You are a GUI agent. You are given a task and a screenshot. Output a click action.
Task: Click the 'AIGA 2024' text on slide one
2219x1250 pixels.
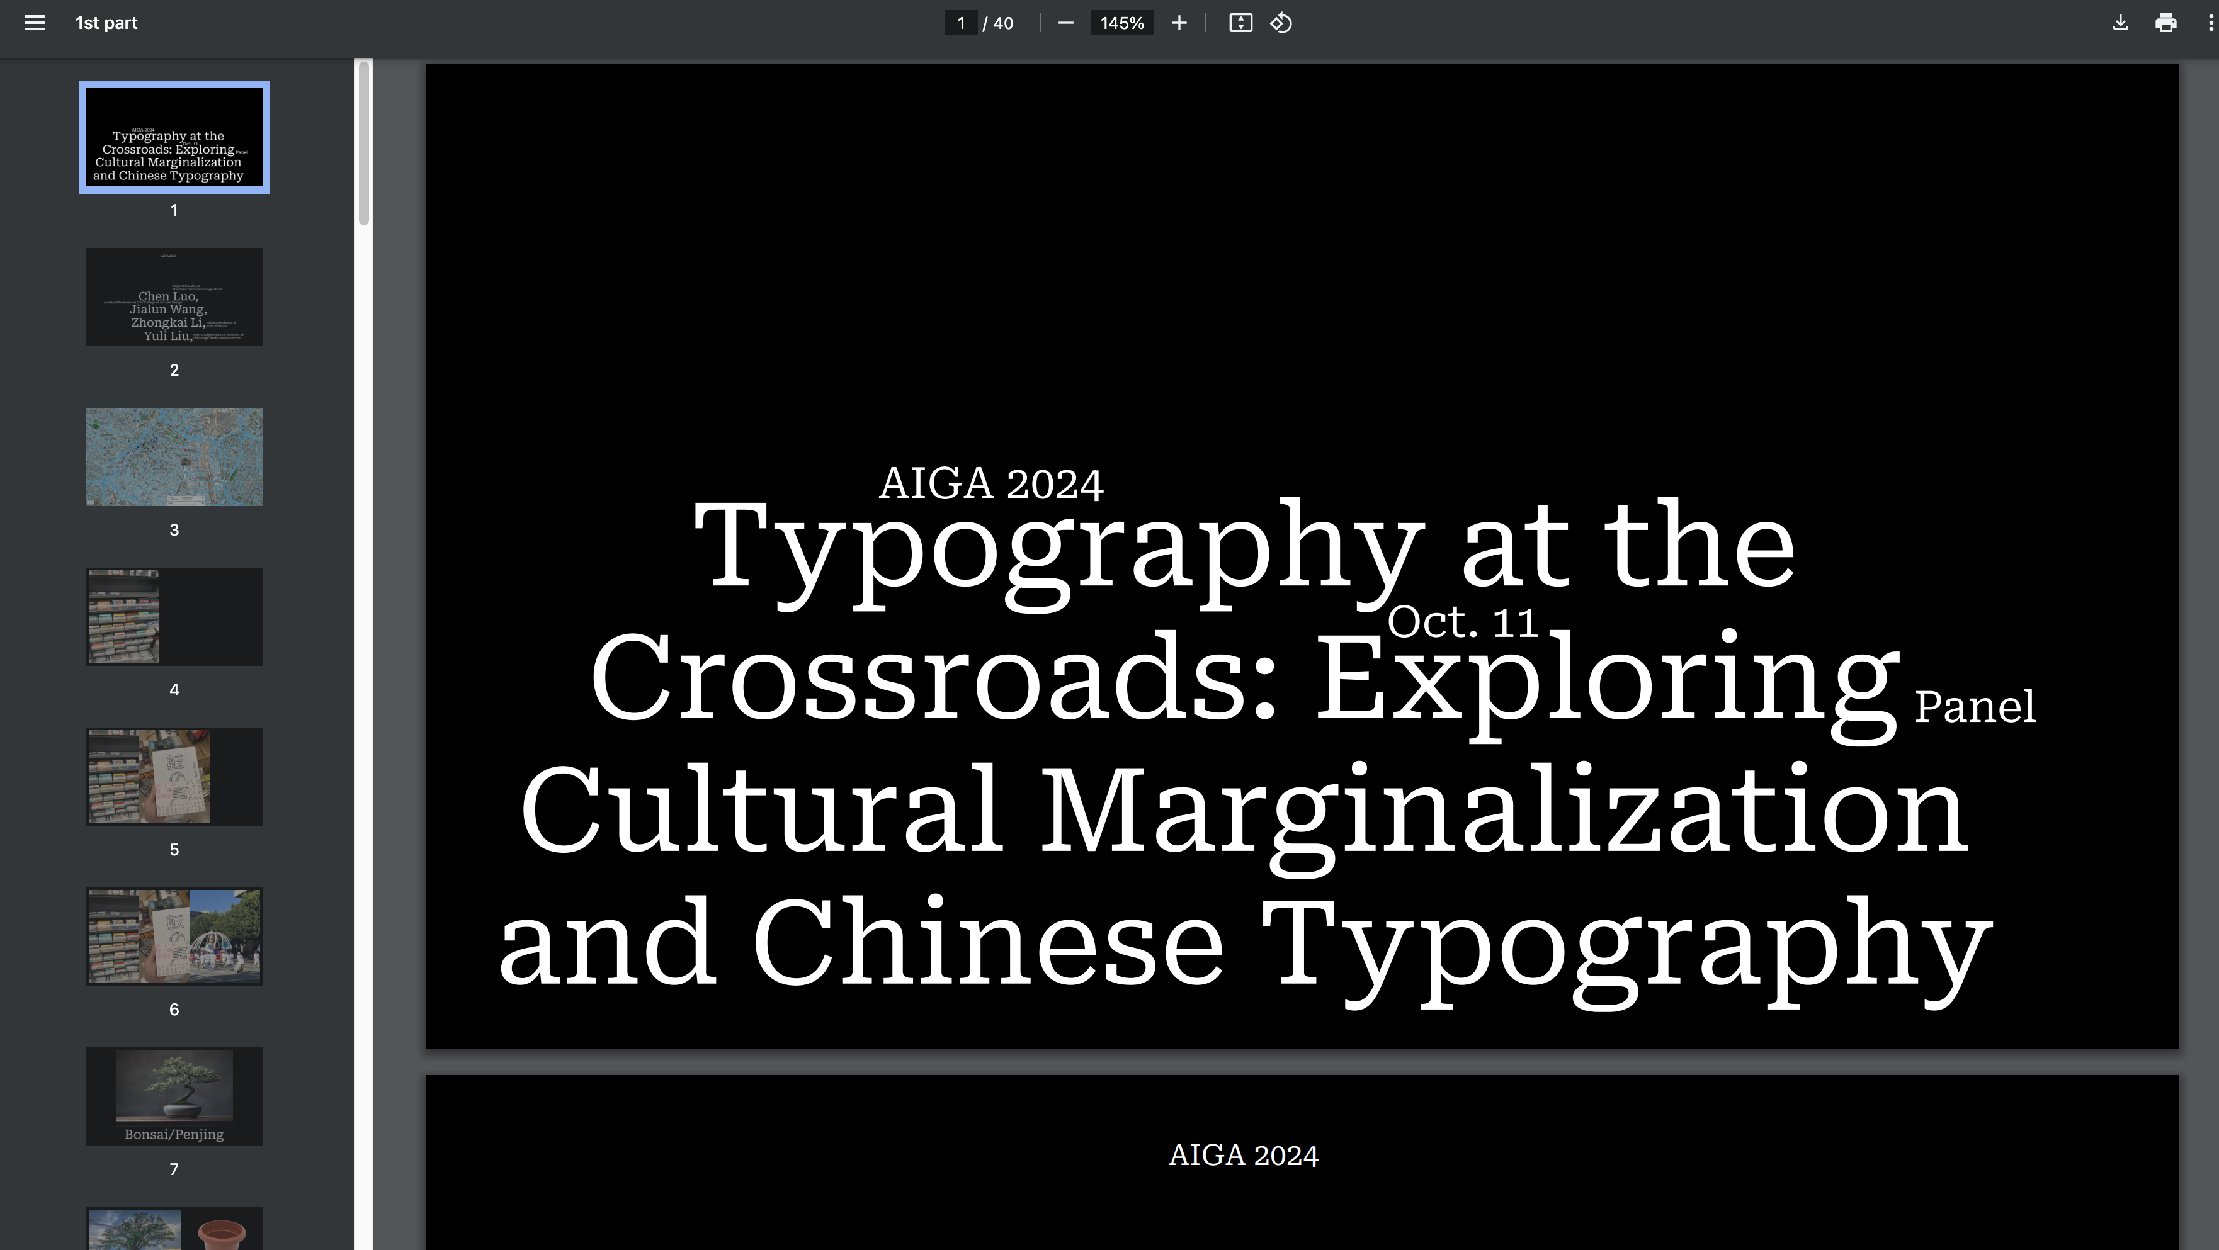pos(990,484)
